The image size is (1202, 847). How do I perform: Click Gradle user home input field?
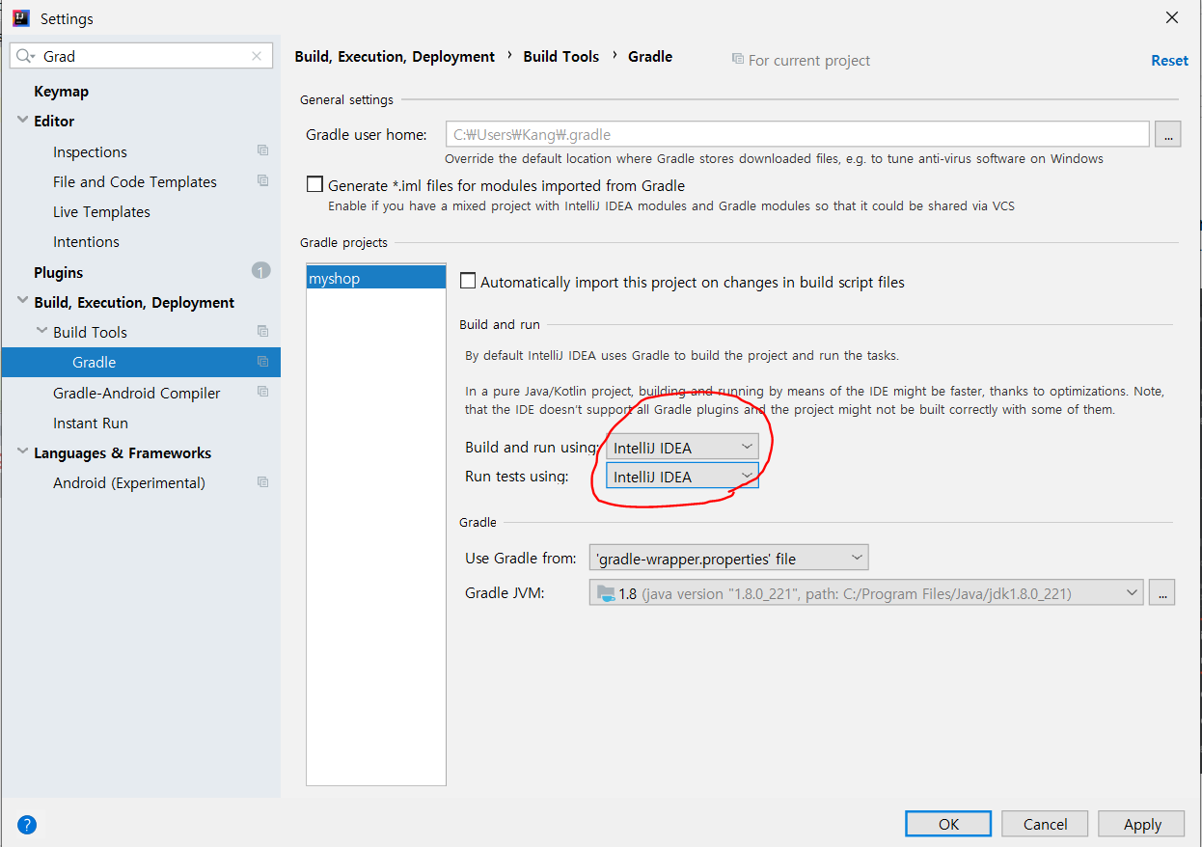(x=797, y=134)
